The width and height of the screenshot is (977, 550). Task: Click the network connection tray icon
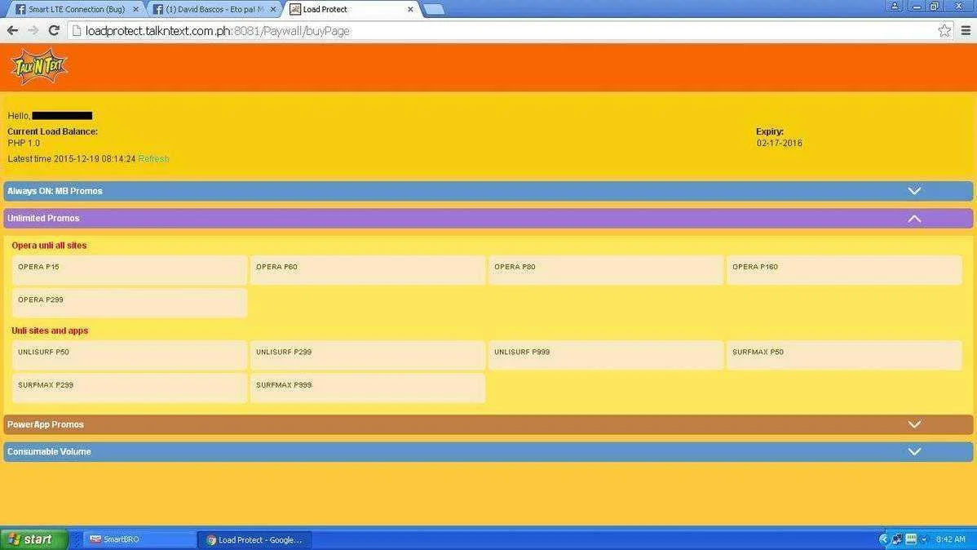point(896,539)
